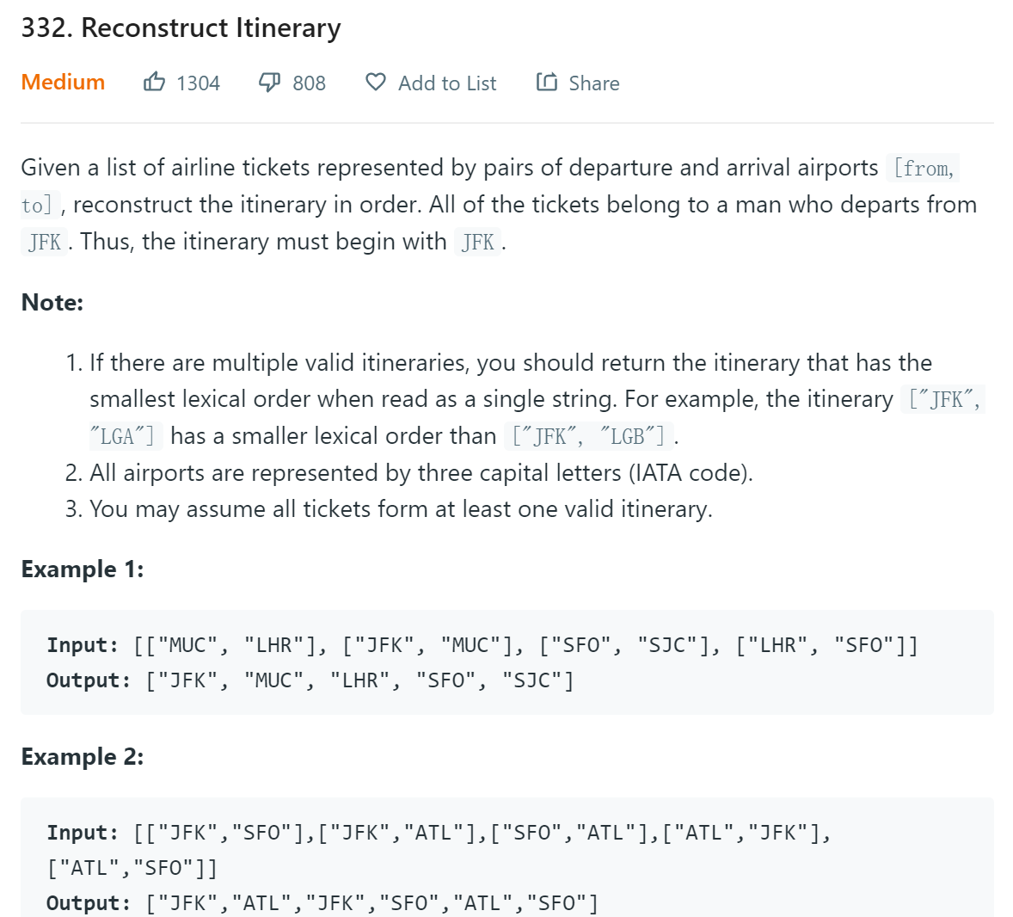The image size is (1013, 917).
Task: Click the 332. Reconstruct Itinerary title
Action: [x=181, y=28]
